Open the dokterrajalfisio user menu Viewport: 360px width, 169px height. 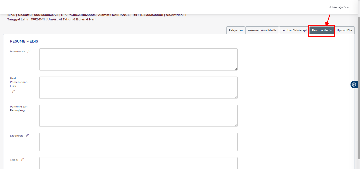(x=339, y=7)
